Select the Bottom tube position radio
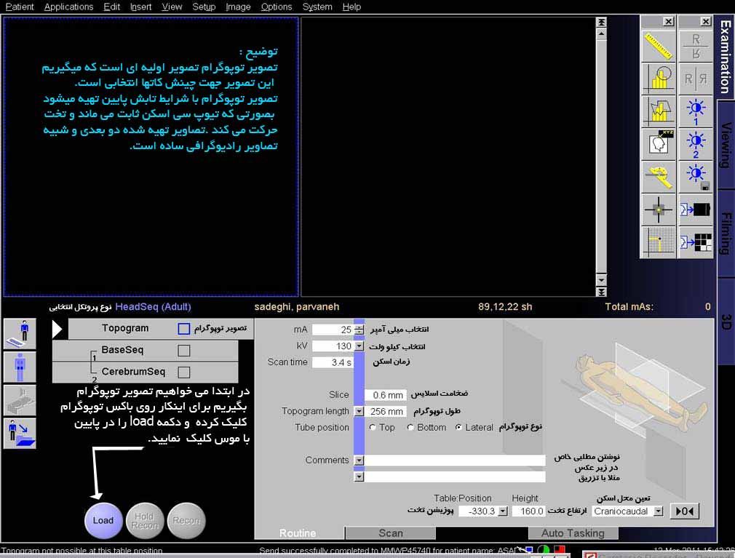735x558 pixels. pos(410,427)
